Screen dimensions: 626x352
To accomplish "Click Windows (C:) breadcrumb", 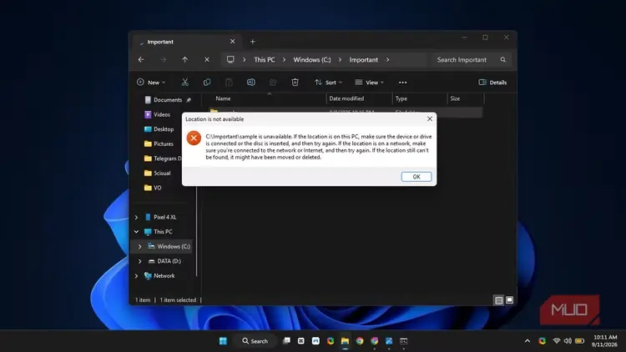I will coord(312,59).
